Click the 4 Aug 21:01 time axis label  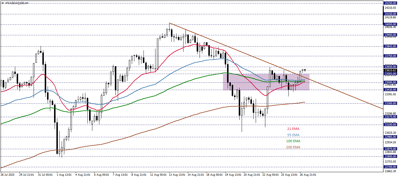[82, 175]
